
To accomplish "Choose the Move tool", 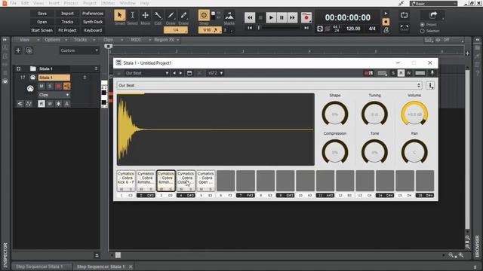I will (x=145, y=15).
